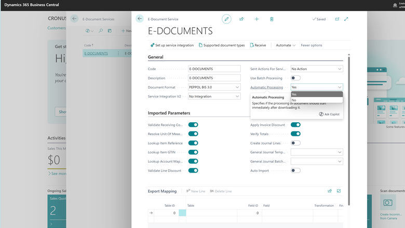Click the plus icon to create new
This screenshot has height=228, width=405.
coord(256,19)
